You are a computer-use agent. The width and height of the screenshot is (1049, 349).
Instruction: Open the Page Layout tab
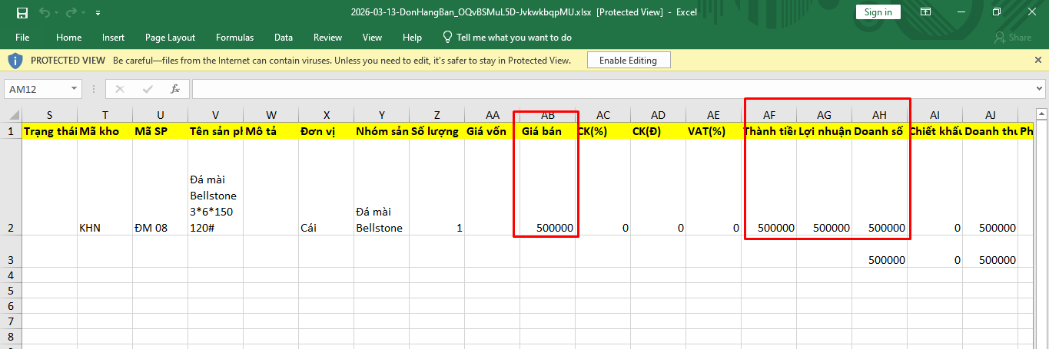pyautogui.click(x=170, y=37)
